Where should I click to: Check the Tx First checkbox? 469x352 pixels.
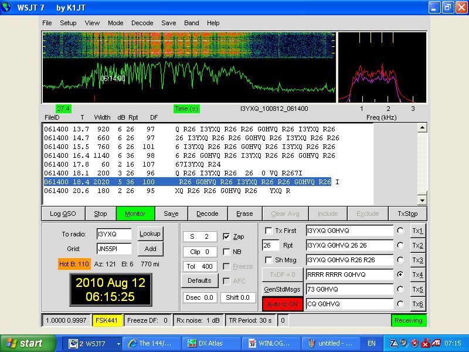[x=269, y=231]
